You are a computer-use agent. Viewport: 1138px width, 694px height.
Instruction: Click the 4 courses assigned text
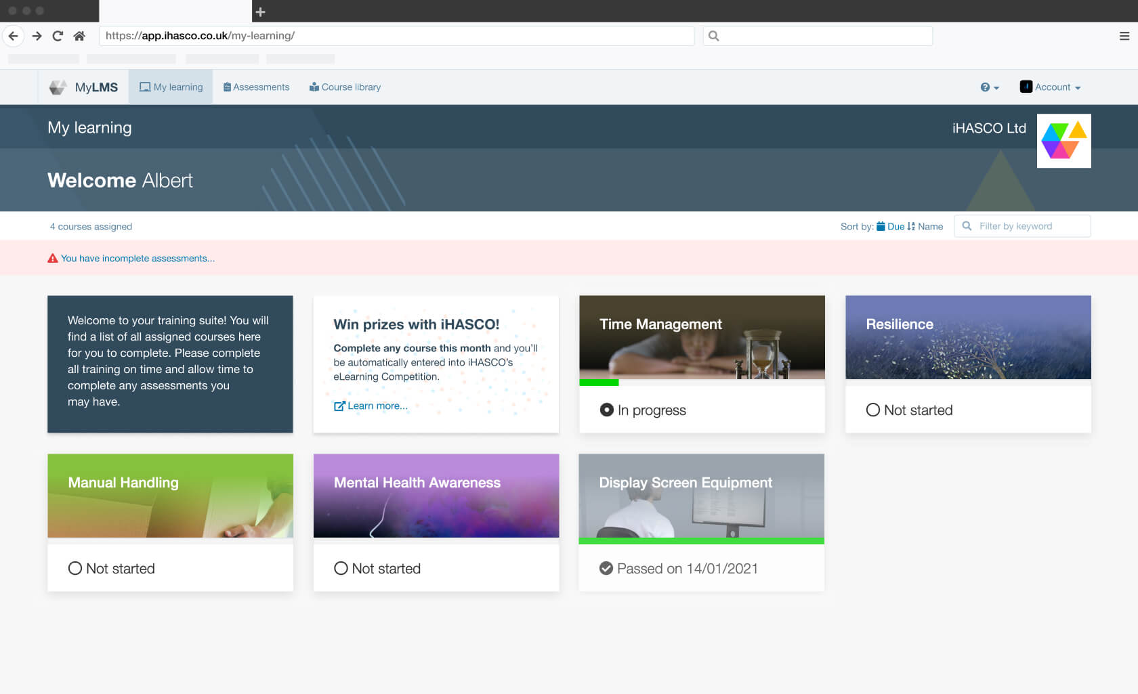[91, 227]
